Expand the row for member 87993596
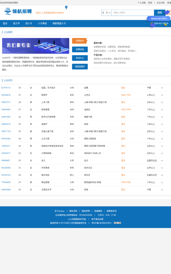Image resolution: width=171 pixels, height=274 pixels. [x=162, y=139]
